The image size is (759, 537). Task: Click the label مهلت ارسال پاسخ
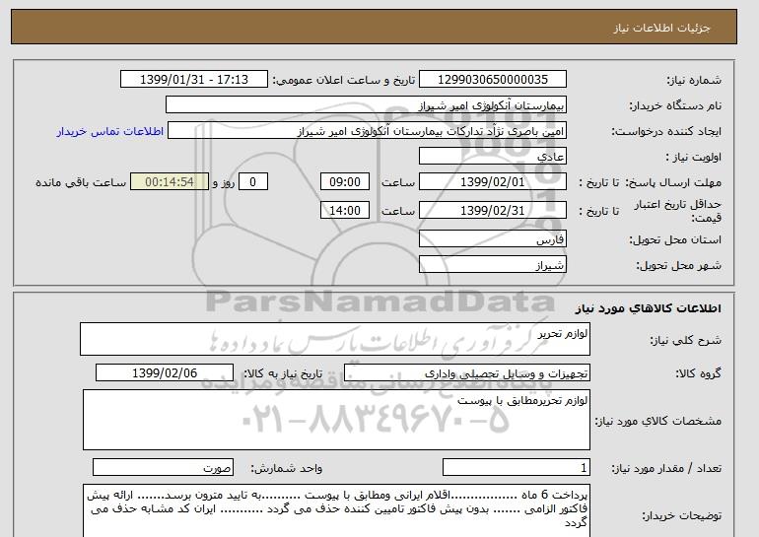pos(673,182)
